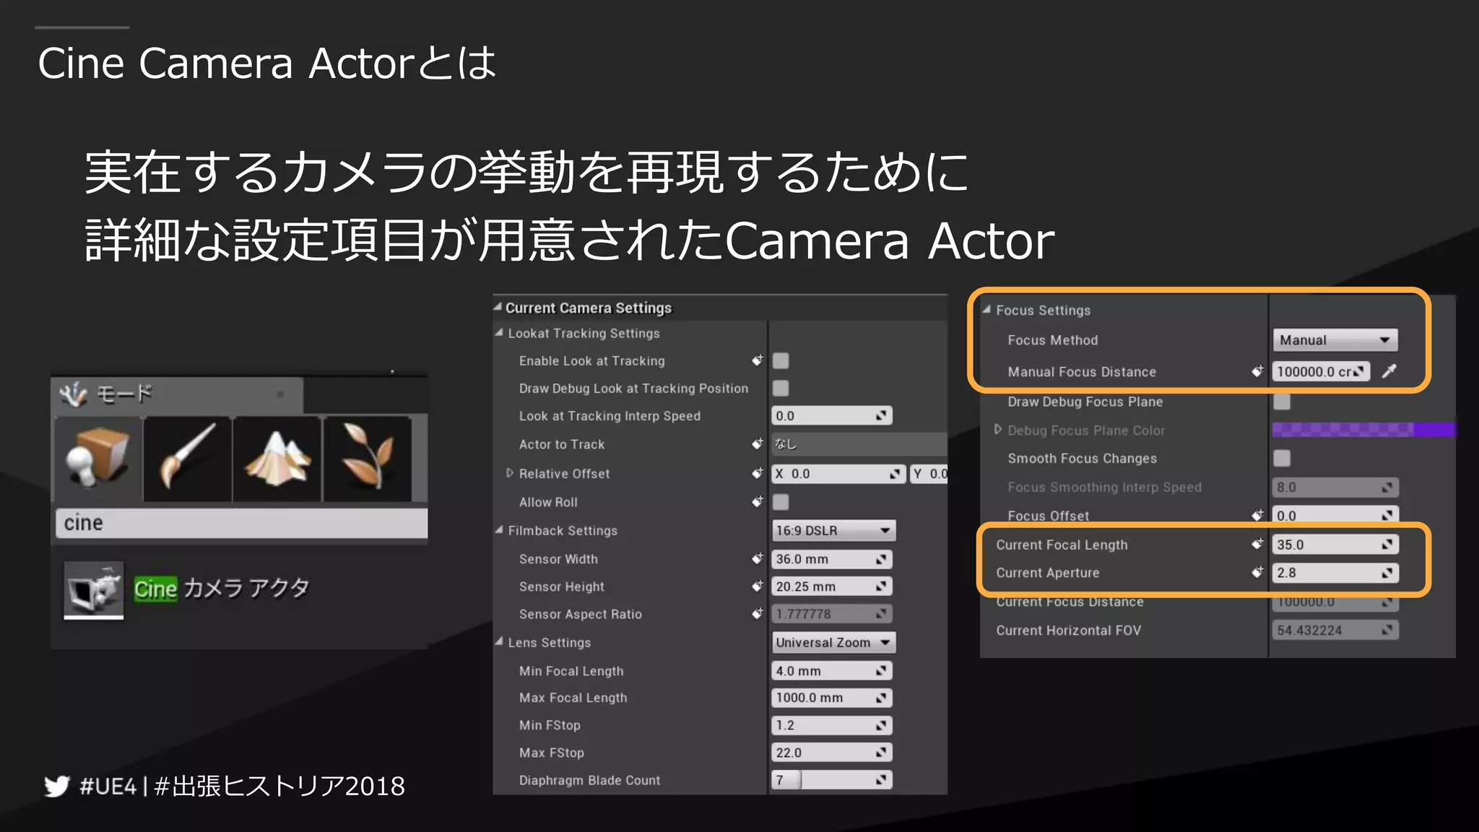The height and width of the screenshot is (832, 1479).
Task: Enable the Look at Tracking checkbox
Action: click(781, 360)
